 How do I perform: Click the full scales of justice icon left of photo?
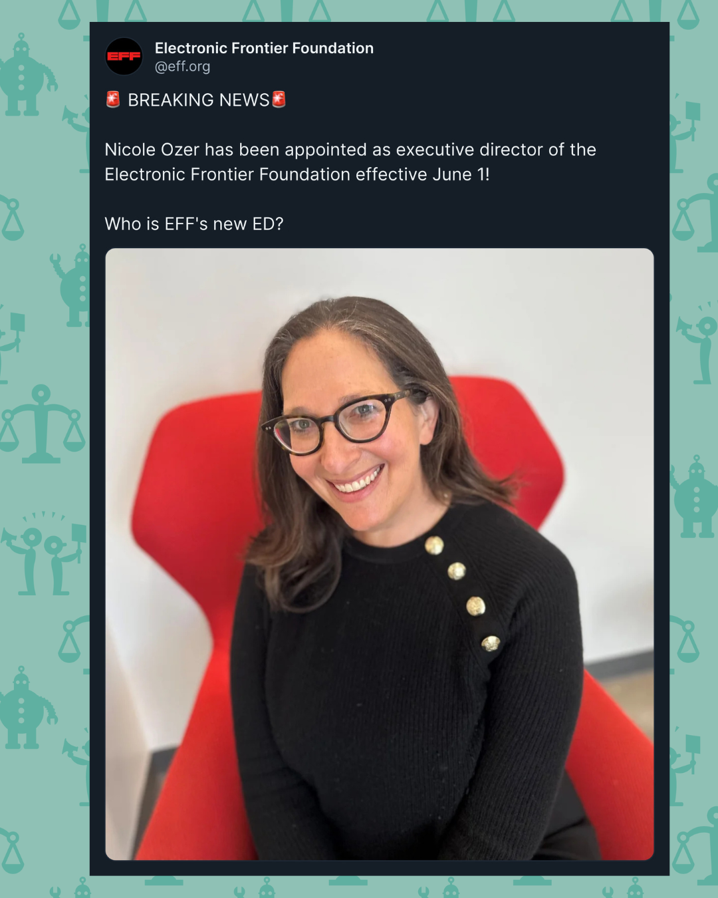pyautogui.click(x=43, y=424)
